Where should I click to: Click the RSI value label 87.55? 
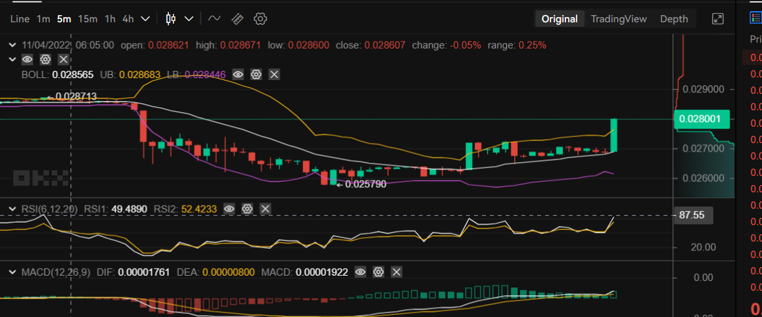[x=694, y=215]
